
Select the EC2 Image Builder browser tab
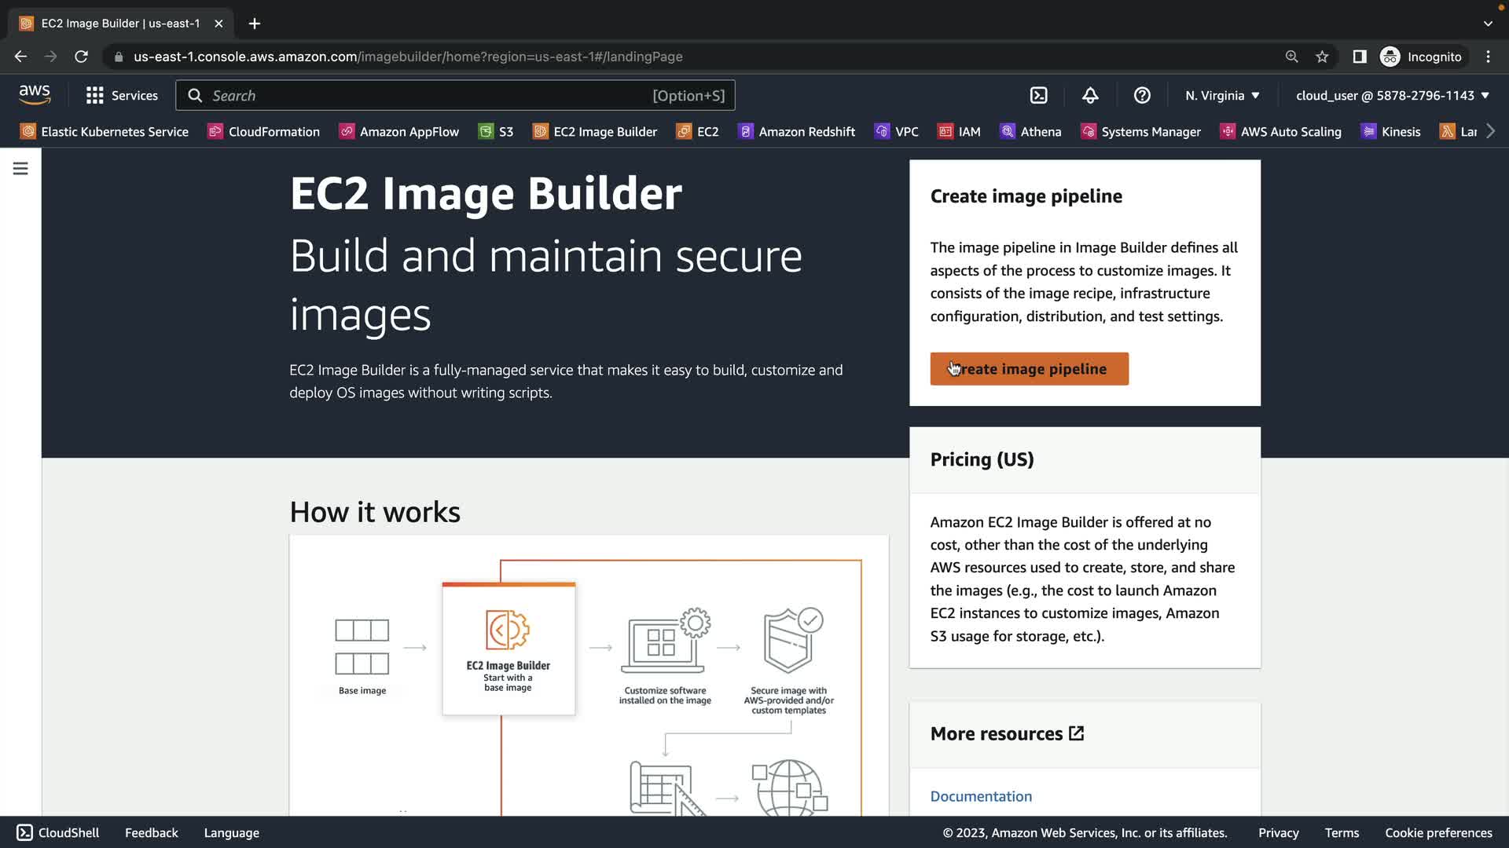point(119,24)
